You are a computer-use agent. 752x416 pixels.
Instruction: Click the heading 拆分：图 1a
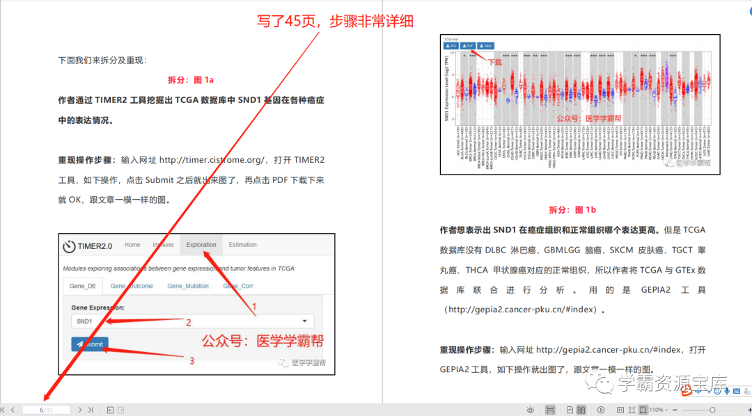click(191, 79)
